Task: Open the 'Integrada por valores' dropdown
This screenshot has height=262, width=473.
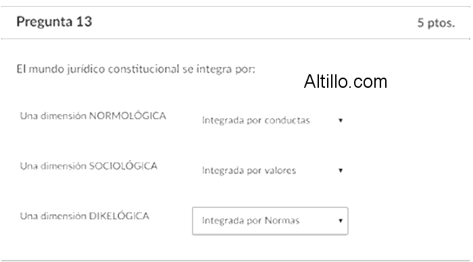Action: (x=270, y=170)
